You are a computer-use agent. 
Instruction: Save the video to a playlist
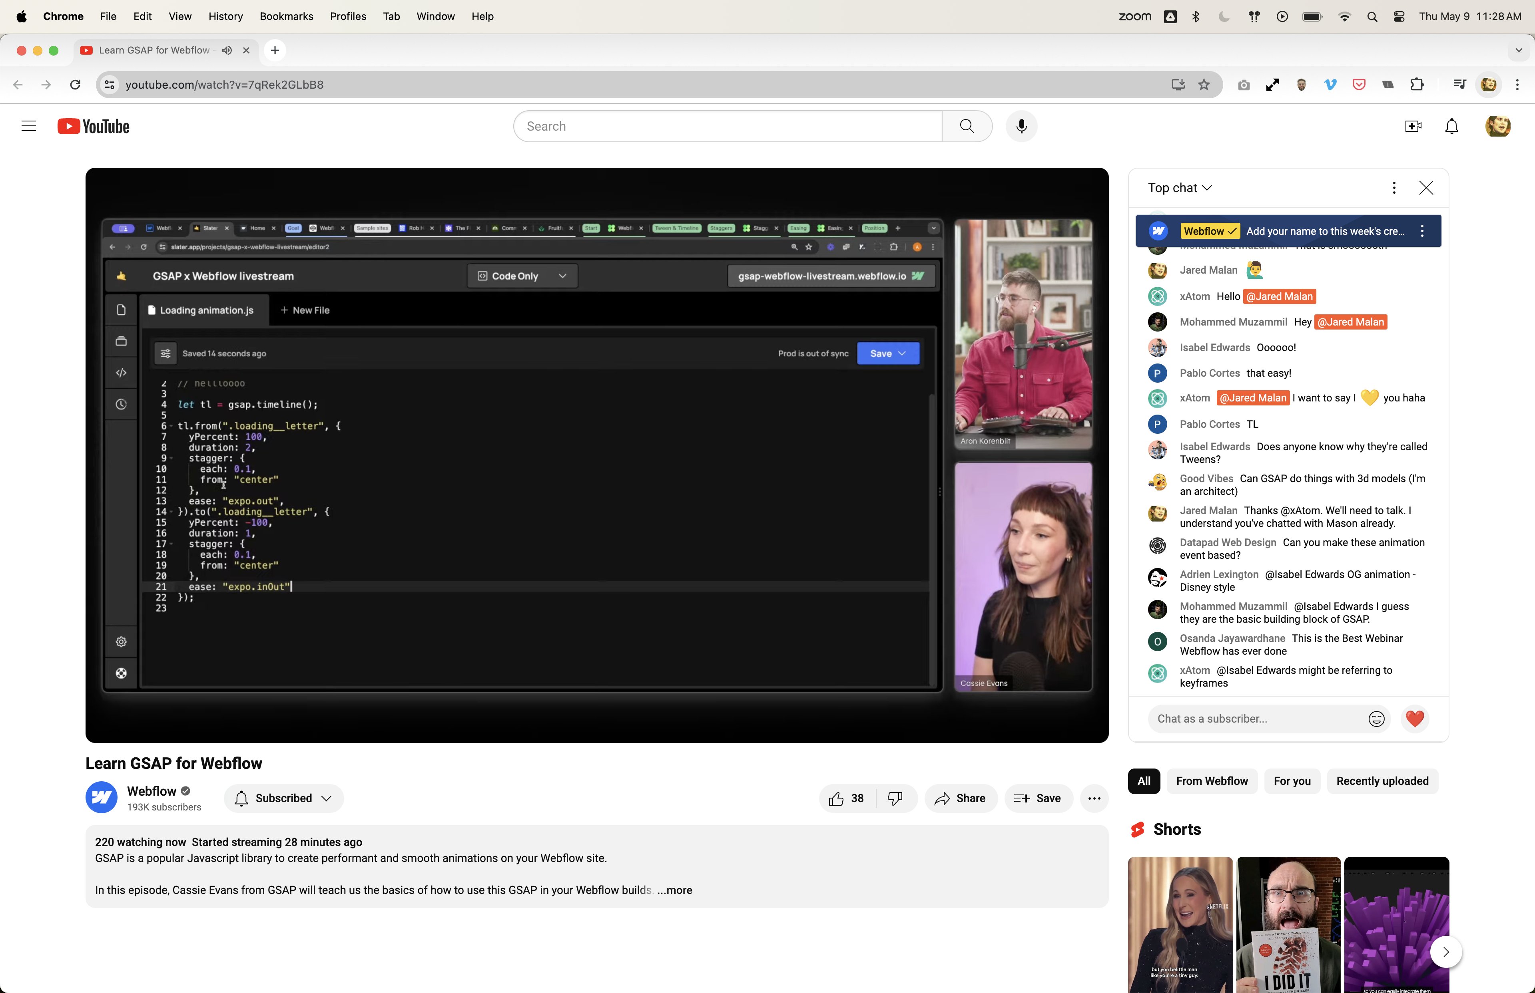click(x=1037, y=798)
